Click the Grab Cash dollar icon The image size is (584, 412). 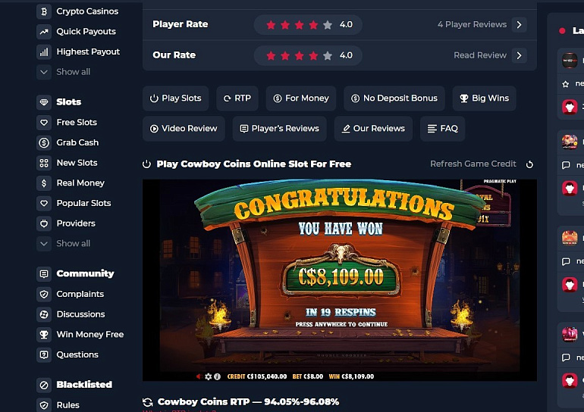(44, 142)
